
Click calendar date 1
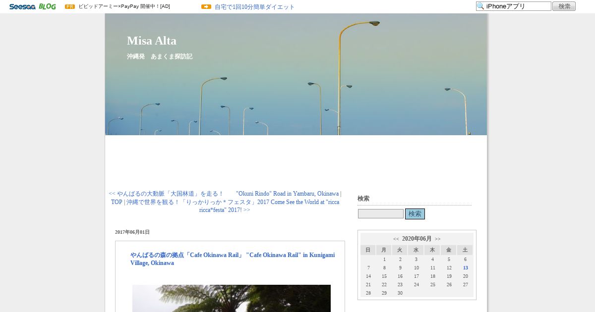(384, 260)
